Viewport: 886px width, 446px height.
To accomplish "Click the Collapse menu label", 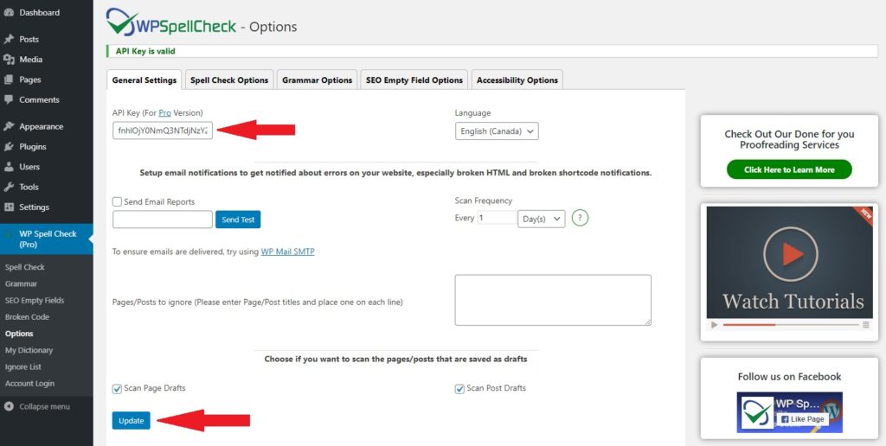I will click(45, 406).
